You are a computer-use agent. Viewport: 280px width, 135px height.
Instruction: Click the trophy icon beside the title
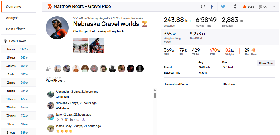click(x=145, y=24)
